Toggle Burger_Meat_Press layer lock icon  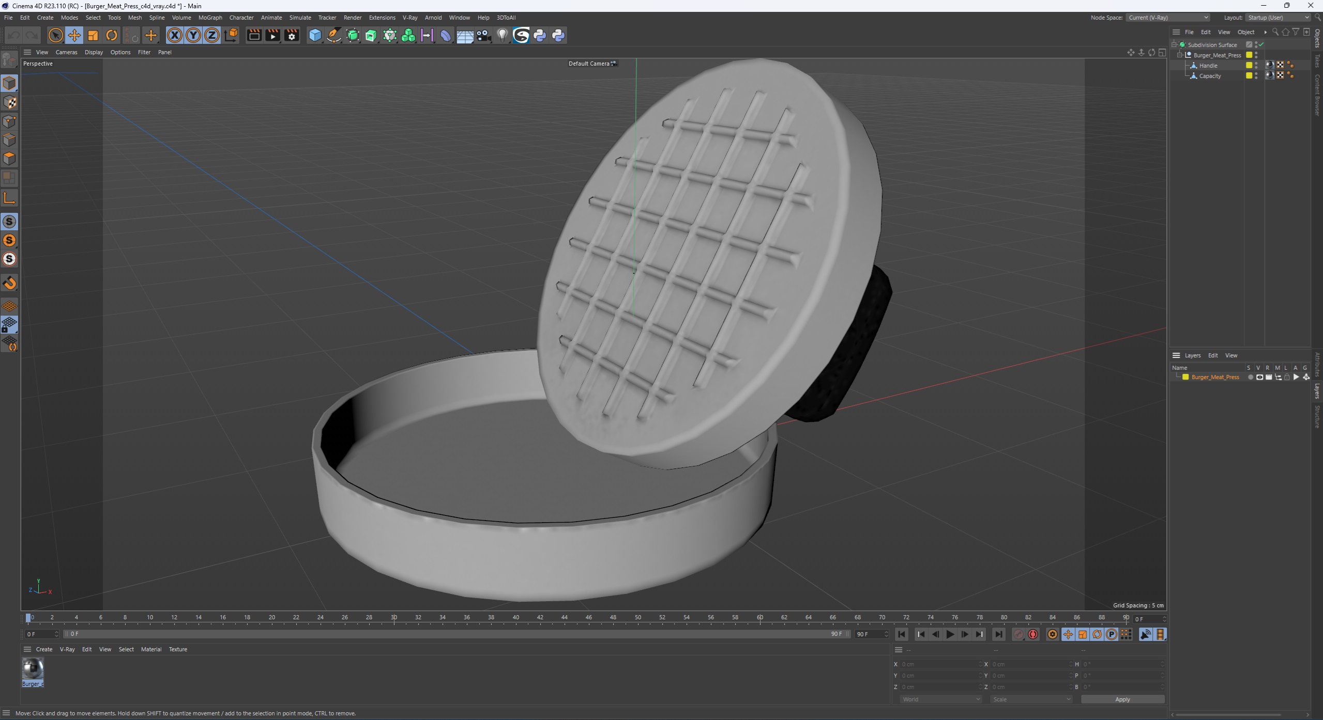(1287, 377)
